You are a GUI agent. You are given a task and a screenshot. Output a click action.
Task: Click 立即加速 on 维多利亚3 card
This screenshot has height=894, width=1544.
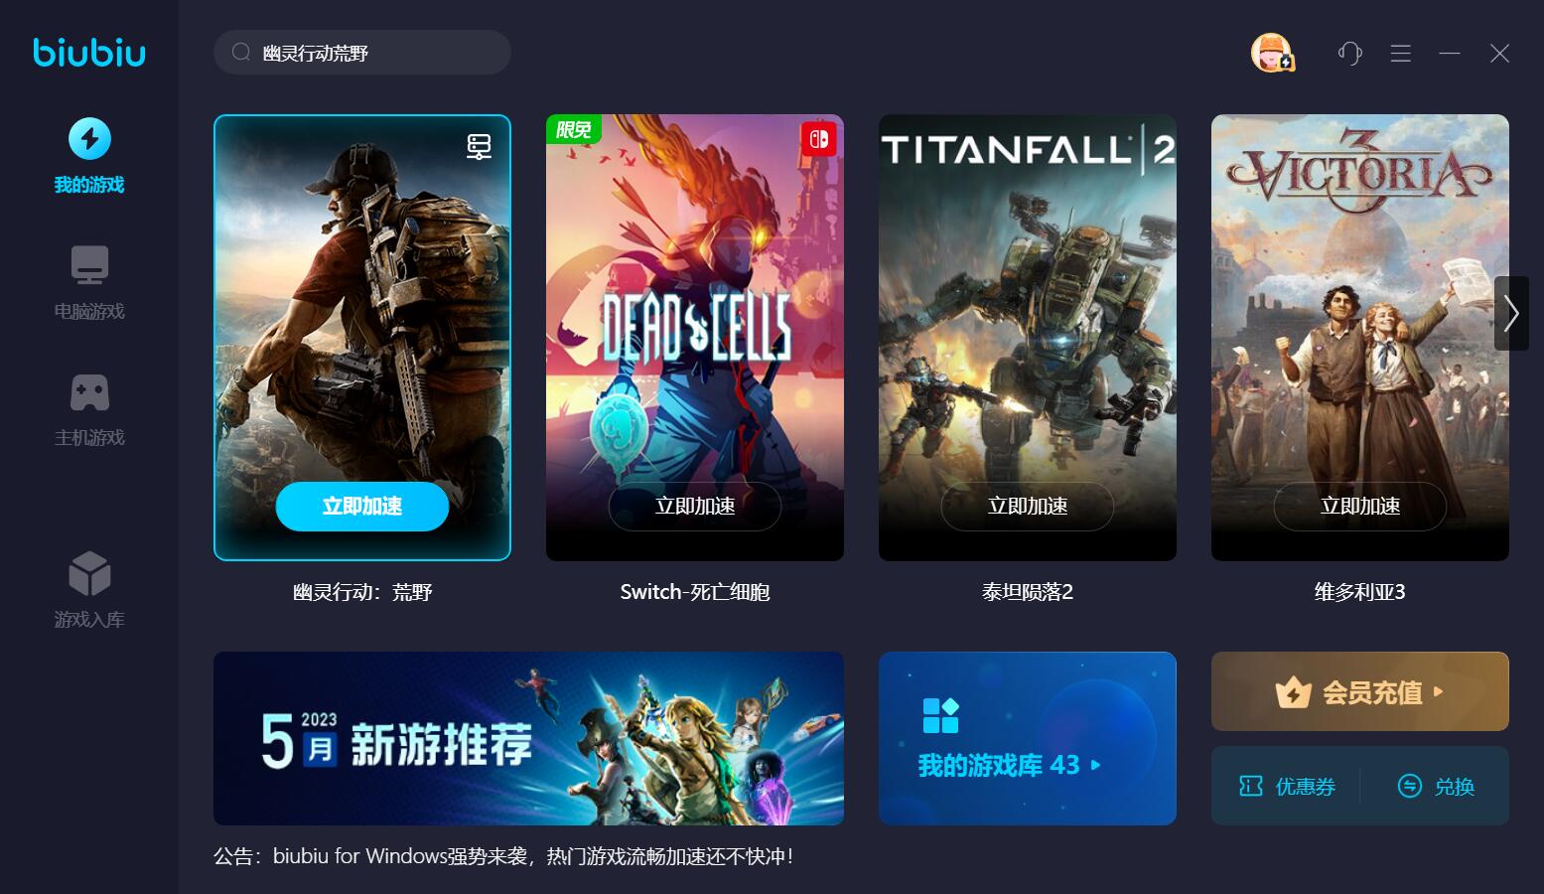point(1360,507)
